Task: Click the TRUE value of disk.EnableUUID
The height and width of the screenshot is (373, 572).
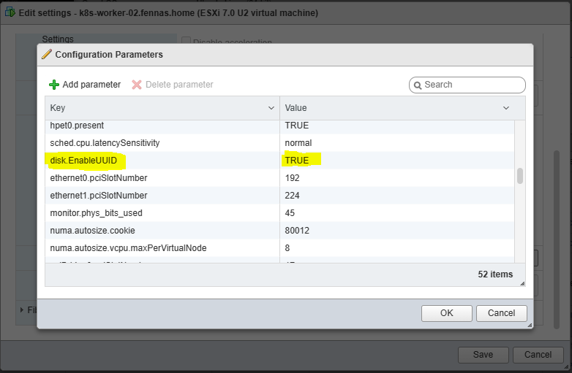Action: coord(296,161)
